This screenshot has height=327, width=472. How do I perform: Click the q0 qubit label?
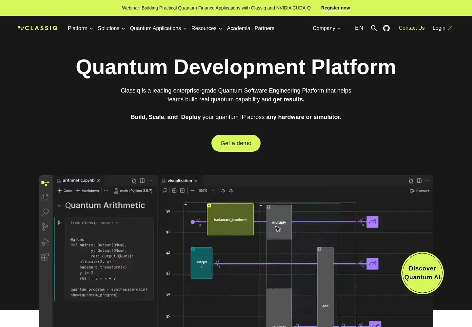coord(168,211)
